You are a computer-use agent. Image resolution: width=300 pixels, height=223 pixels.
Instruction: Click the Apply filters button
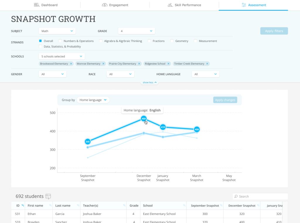click(x=274, y=31)
